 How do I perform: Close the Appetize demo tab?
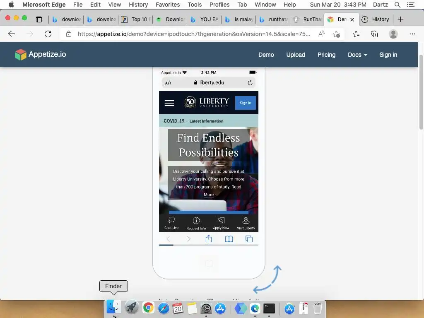[x=352, y=19]
